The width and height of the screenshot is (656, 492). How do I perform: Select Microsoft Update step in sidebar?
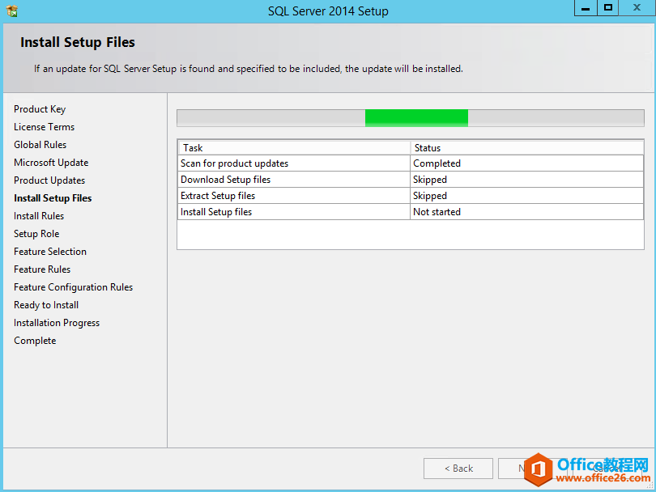click(51, 163)
